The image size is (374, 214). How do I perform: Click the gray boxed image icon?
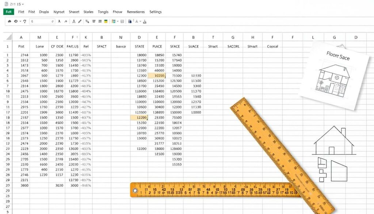pyautogui.click(x=122, y=21)
